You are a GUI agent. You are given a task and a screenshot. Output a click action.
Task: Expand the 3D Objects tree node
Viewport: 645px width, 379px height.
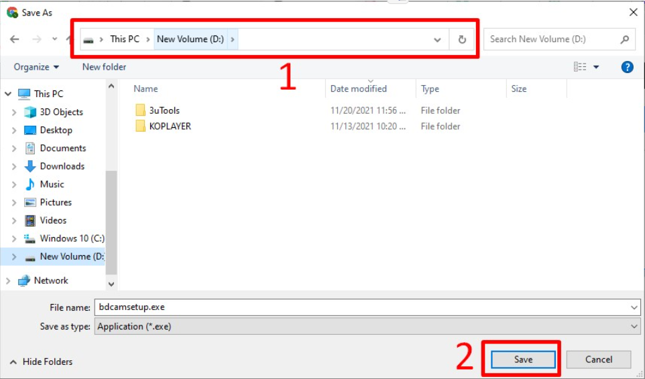[x=14, y=112]
